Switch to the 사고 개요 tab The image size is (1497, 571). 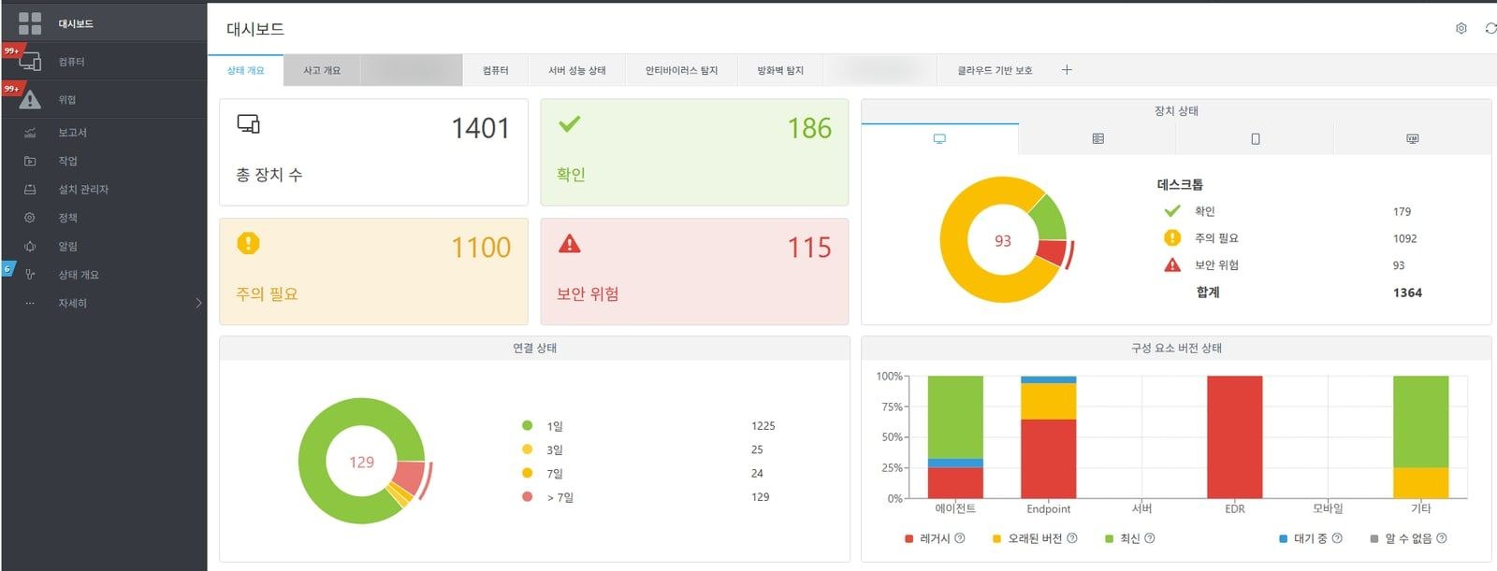pos(322,70)
